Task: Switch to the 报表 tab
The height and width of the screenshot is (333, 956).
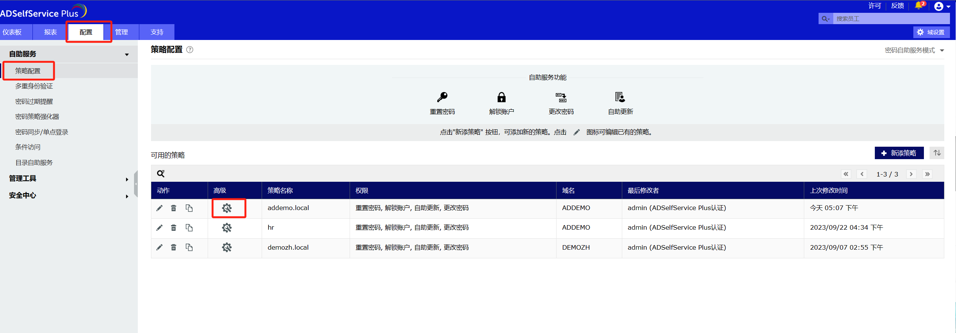Action: pyautogui.click(x=50, y=32)
